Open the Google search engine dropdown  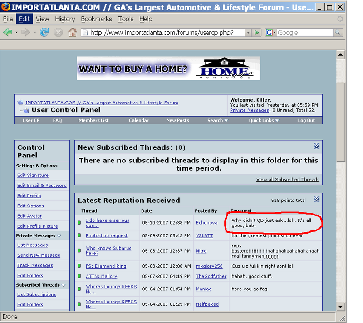coord(271,33)
